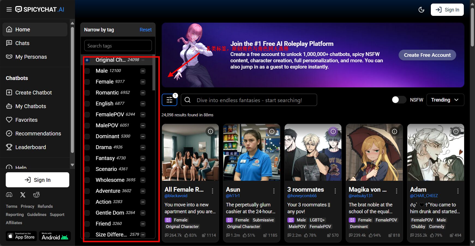Exclude the Friend tag with minus icon
The height and width of the screenshot is (246, 475).
click(143, 224)
